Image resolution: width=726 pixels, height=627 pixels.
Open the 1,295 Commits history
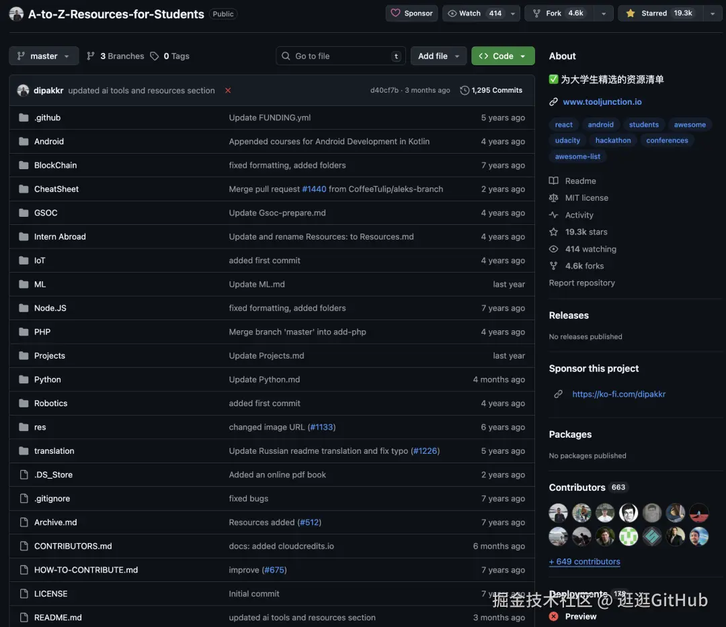click(491, 90)
